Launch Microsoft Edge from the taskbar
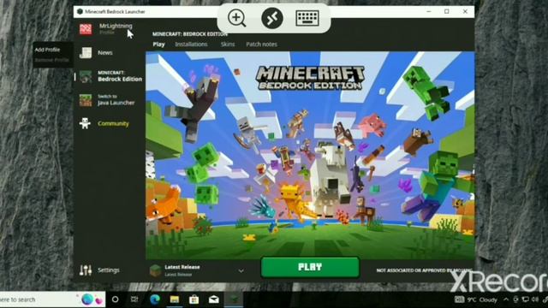Image resolution: width=548 pixels, height=308 pixels. [155, 299]
